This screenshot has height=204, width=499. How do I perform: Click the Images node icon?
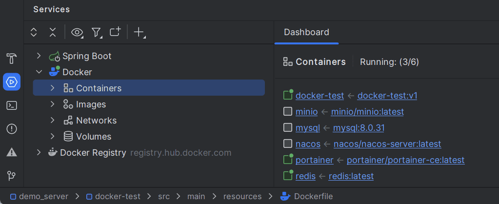point(68,104)
